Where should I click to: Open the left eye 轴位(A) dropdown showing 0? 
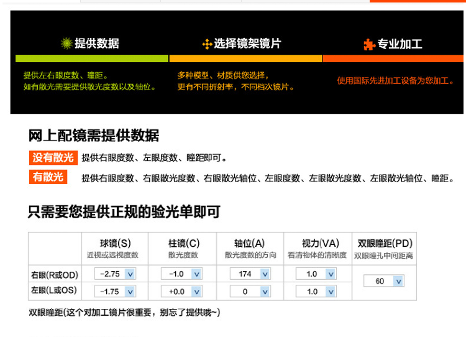point(250,292)
